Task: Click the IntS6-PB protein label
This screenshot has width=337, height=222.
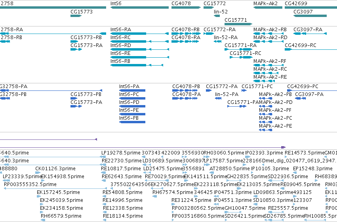Action: (129, 118)
